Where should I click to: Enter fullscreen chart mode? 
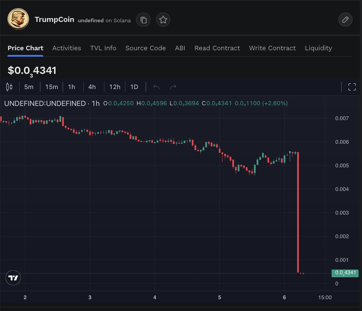[x=352, y=87]
